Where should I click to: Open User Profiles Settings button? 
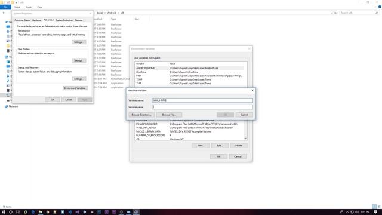point(79,60)
